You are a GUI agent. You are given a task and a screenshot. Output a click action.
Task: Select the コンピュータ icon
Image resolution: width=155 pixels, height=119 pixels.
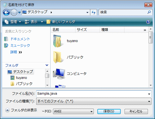[59, 74]
